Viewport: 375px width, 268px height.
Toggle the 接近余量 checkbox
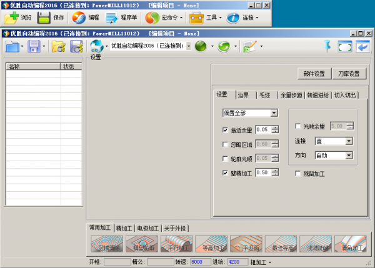coord(225,130)
